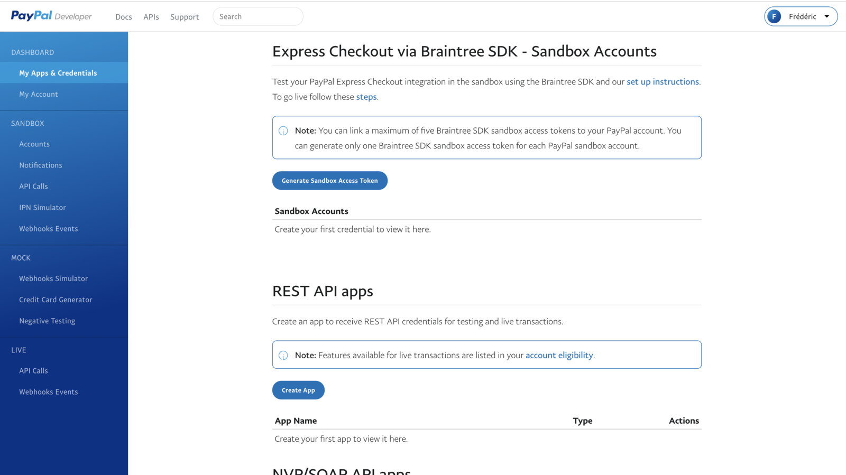Expand the Frédéric account dropdown arrow
This screenshot has height=475, width=846.
pos(827,16)
